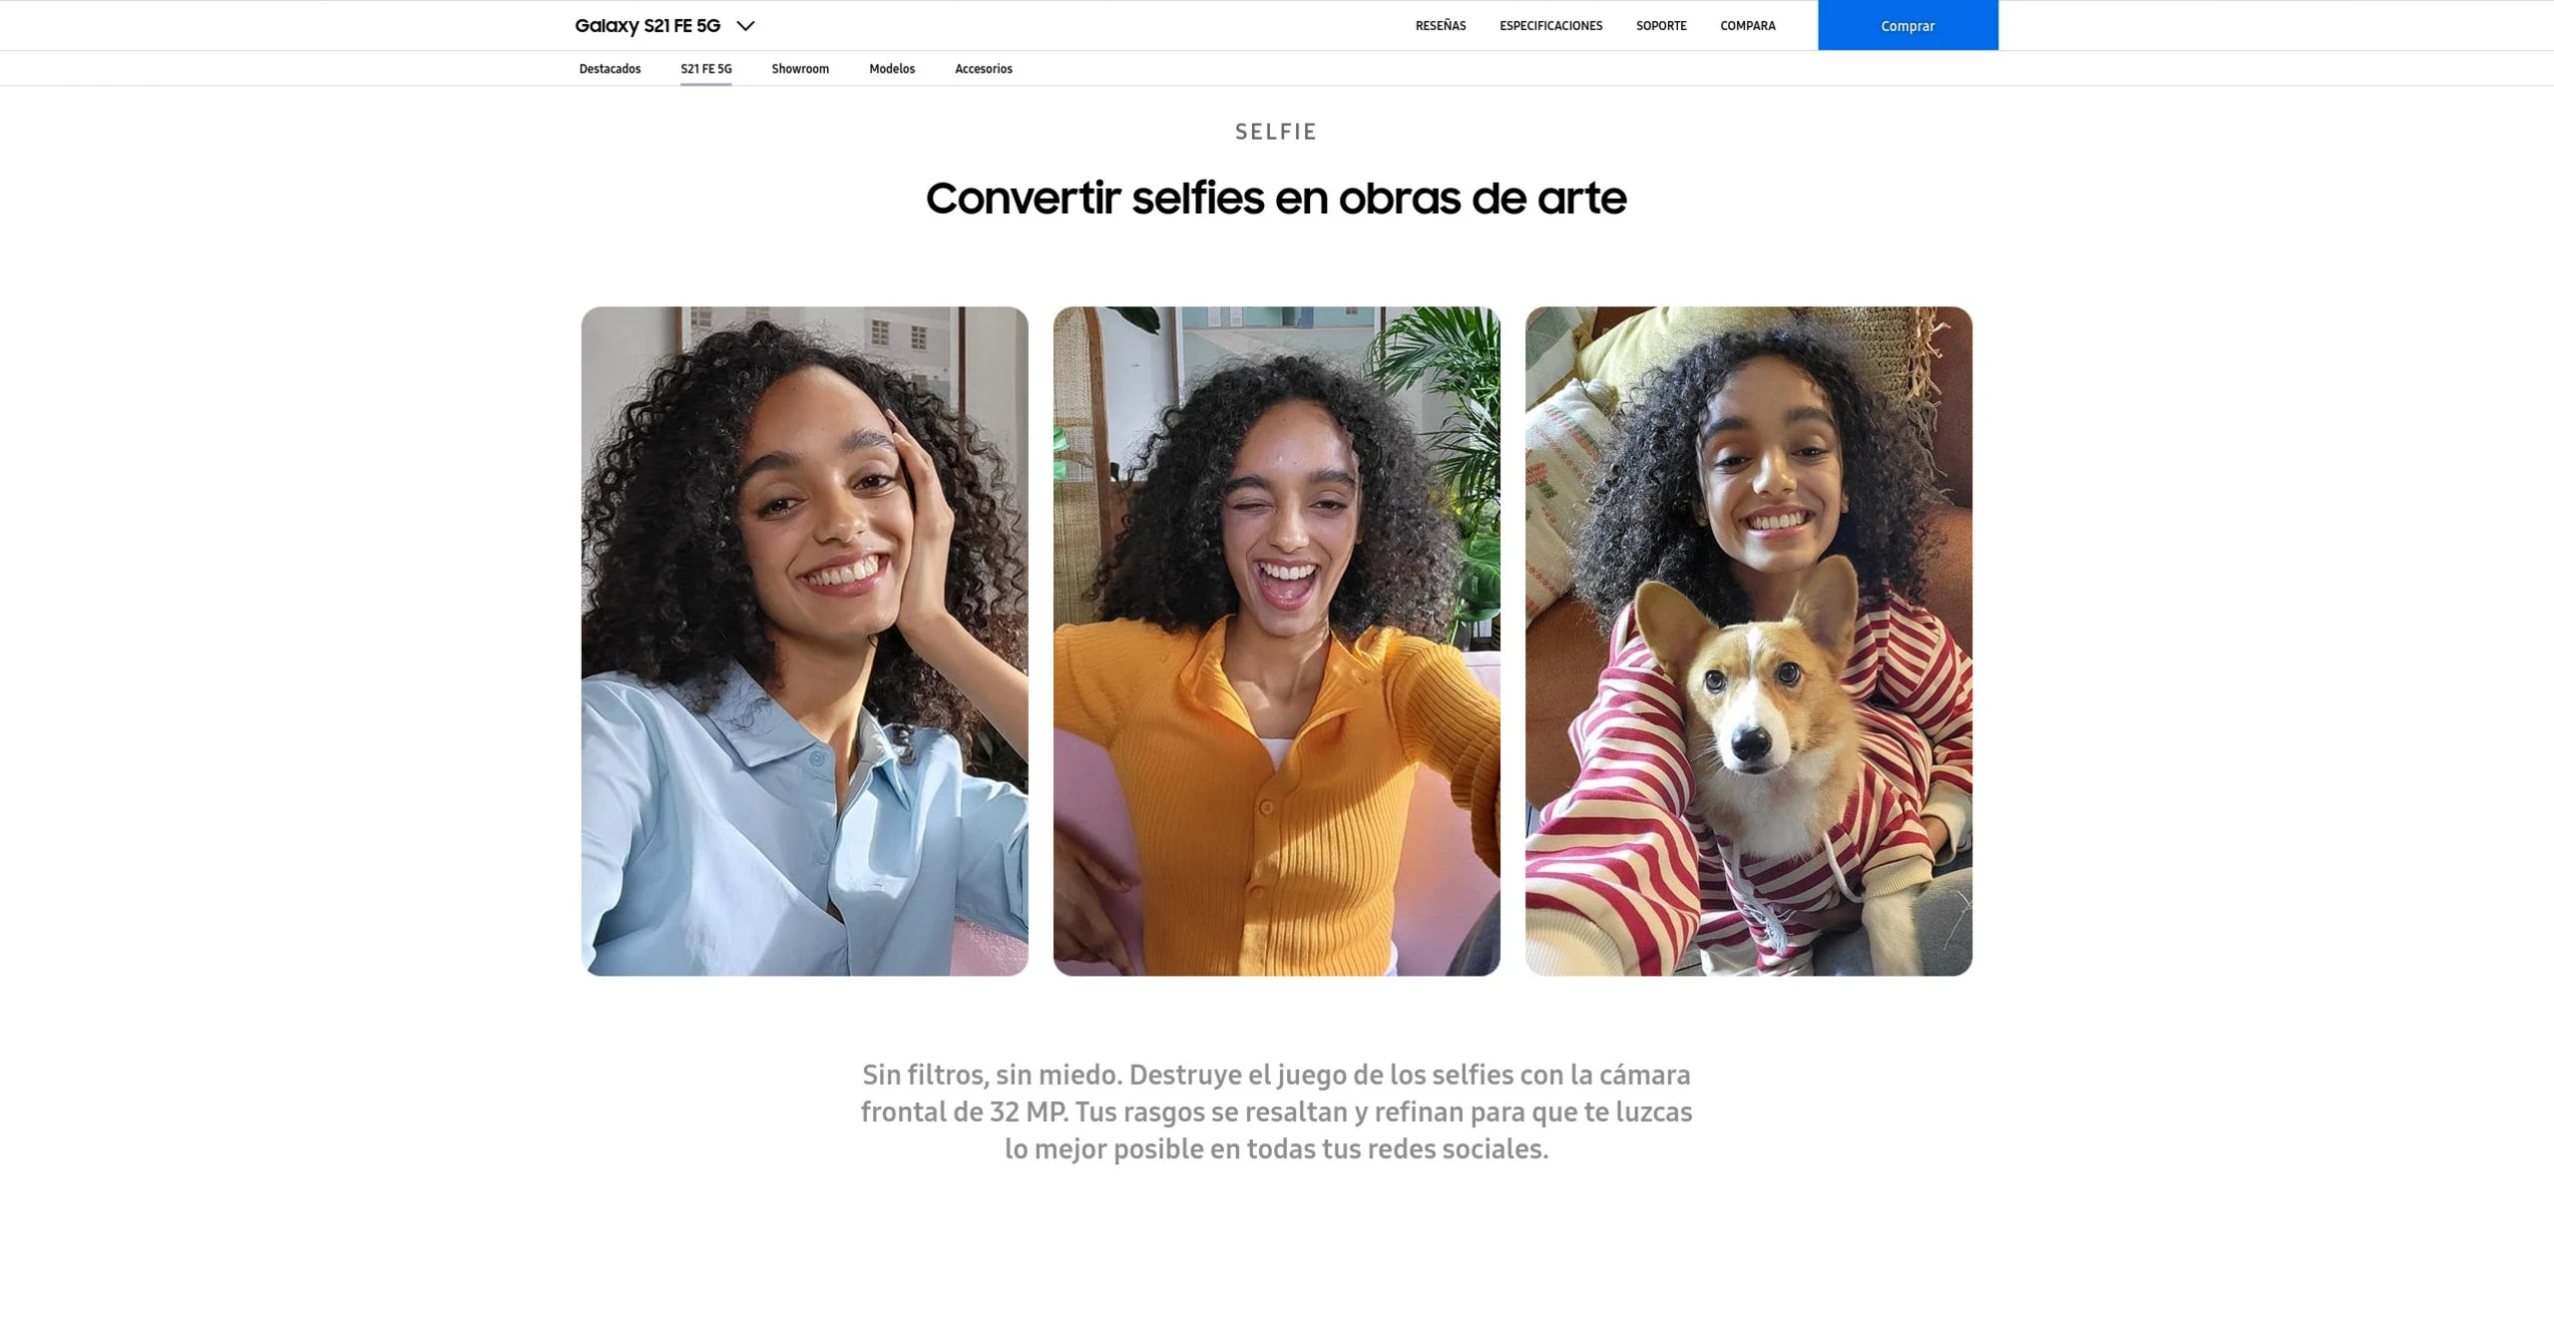This screenshot has height=1326, width=2554.
Task: Go to ESPECIFICACIONES
Action: [x=1550, y=26]
